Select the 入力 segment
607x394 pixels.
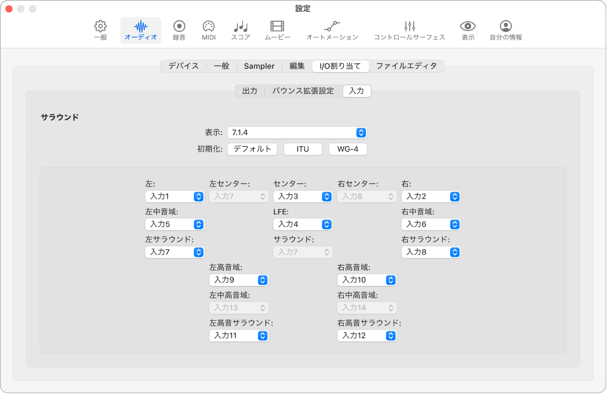(x=357, y=91)
